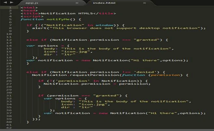Image resolution: width=214 pixels, height=131 pixels.
Task: Click "Hi there" string on line 37
Action: pos(163,113)
